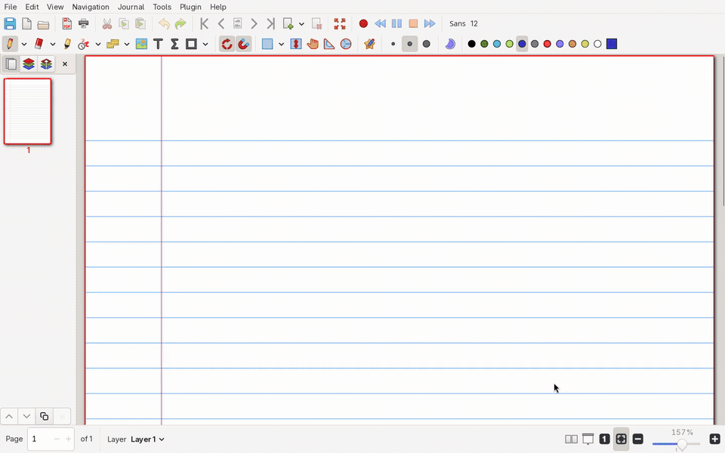Jump to the last page

click(x=271, y=23)
